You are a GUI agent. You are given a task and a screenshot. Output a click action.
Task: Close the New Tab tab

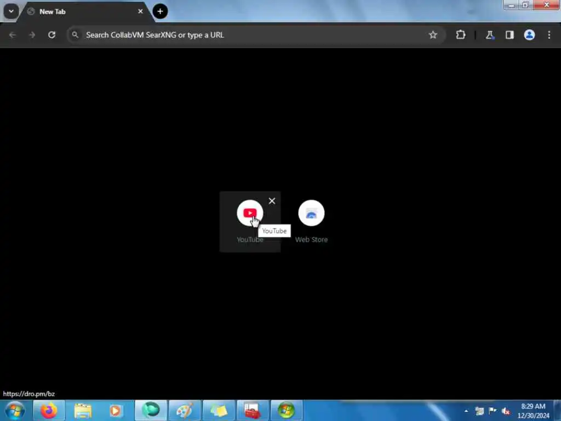(140, 12)
